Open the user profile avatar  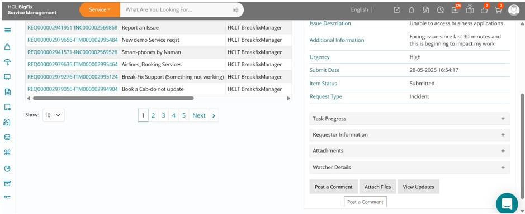click(514, 10)
